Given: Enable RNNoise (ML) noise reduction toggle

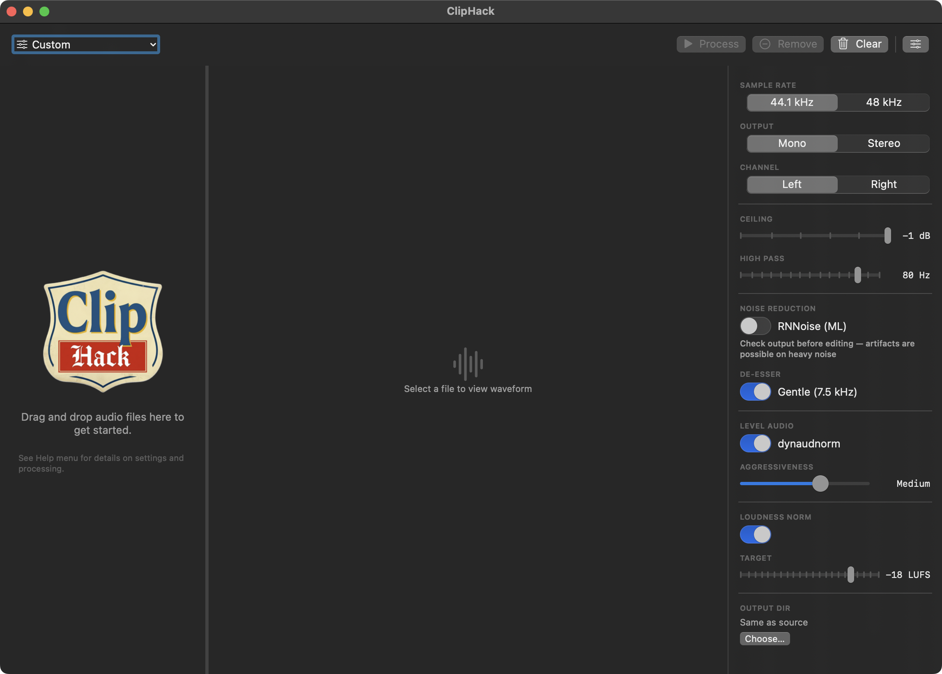Looking at the screenshot, I should (x=755, y=326).
